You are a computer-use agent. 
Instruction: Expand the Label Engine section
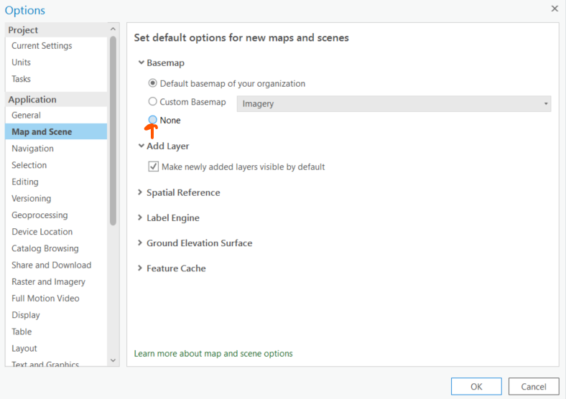click(x=141, y=217)
